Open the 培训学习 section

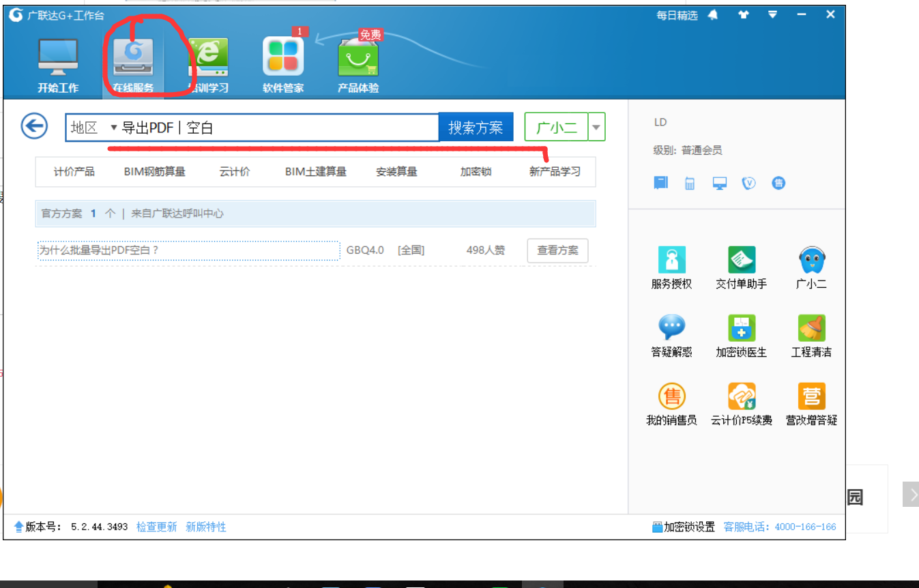pos(208,66)
